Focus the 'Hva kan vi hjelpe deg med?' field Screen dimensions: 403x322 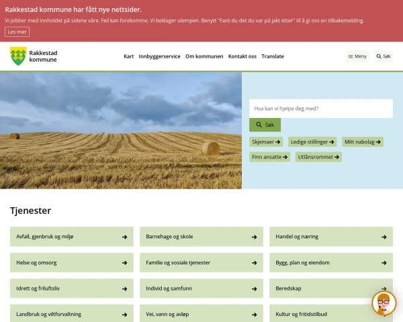320,109
